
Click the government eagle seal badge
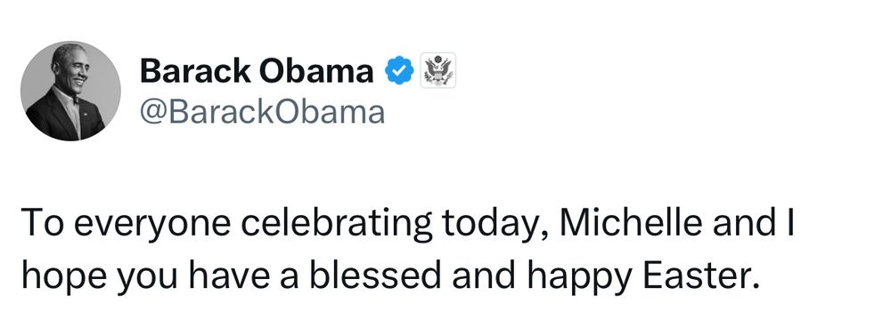coord(438,70)
